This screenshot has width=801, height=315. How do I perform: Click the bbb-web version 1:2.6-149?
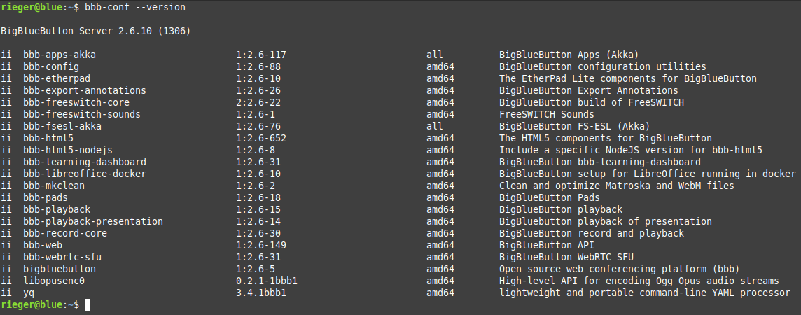(261, 245)
